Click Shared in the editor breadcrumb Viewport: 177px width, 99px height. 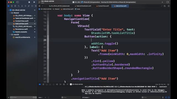56,9
